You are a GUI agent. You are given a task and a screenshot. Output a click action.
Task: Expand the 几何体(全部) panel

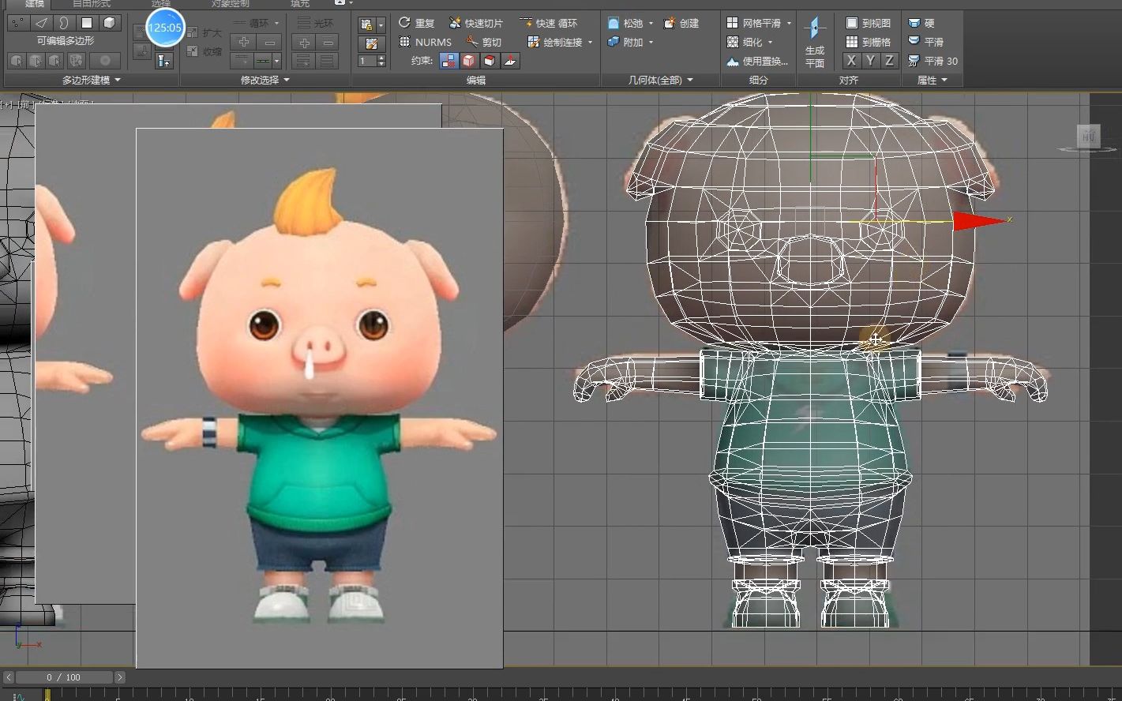pos(661,80)
